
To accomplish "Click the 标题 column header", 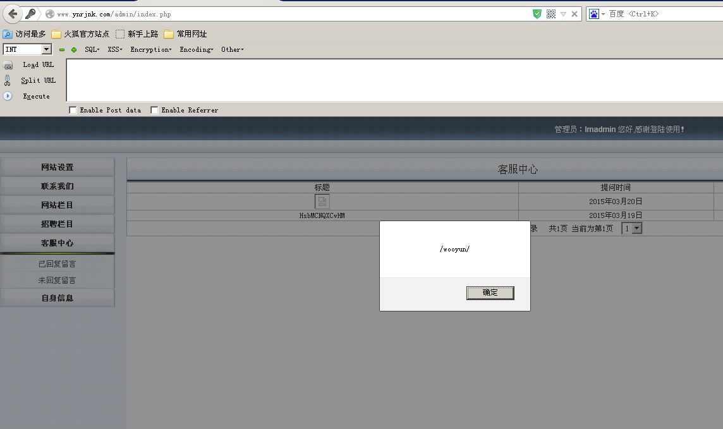I will click(x=322, y=188).
